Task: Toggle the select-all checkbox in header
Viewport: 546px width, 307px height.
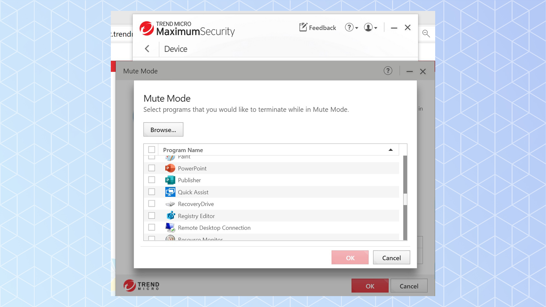Action: 152,149
